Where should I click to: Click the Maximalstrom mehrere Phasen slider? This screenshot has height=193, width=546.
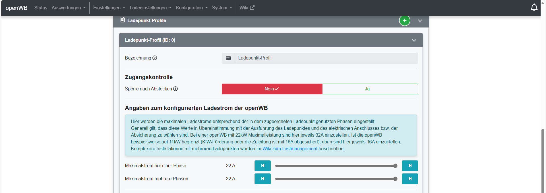tap(336, 179)
